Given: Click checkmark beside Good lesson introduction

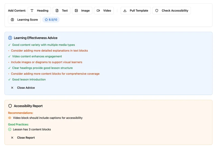Looking at the screenshot, I should point(9,79).
